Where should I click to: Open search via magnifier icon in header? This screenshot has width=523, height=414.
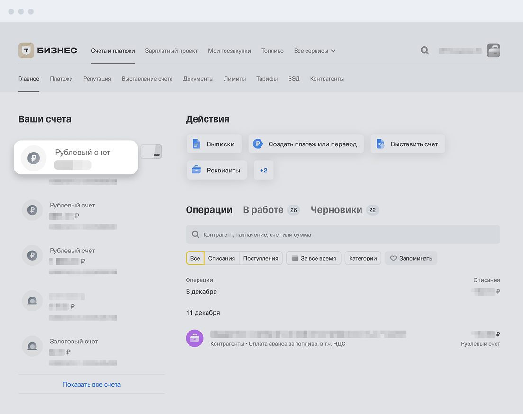(x=425, y=50)
